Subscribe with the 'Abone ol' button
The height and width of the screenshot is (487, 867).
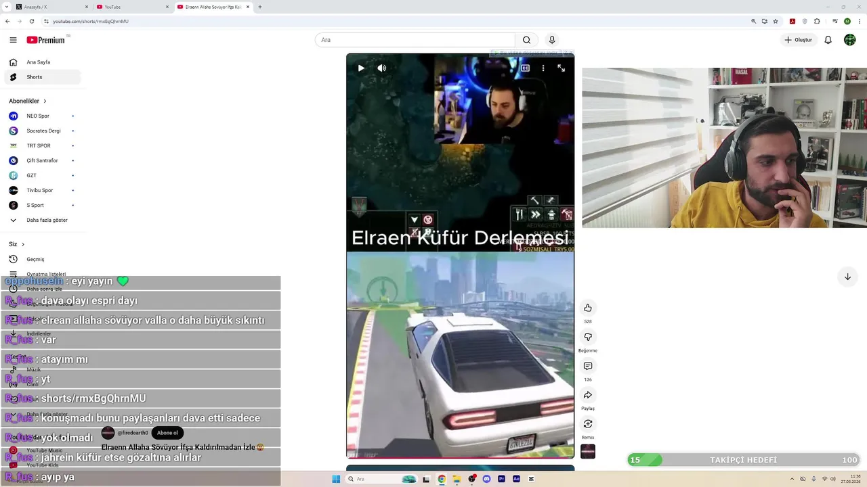[x=167, y=433]
